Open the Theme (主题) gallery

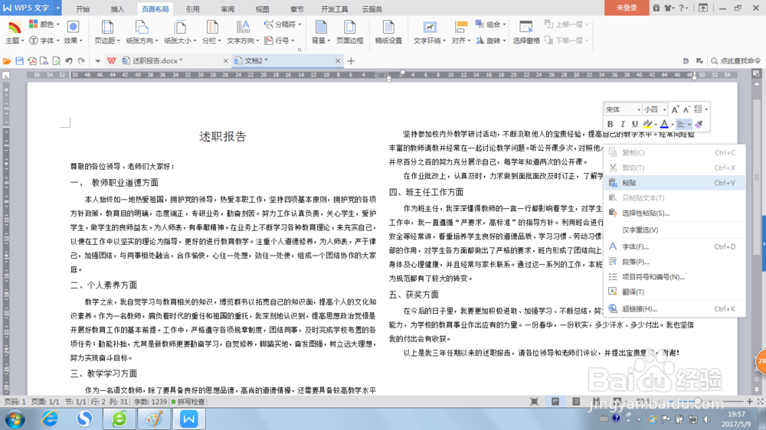(14, 33)
